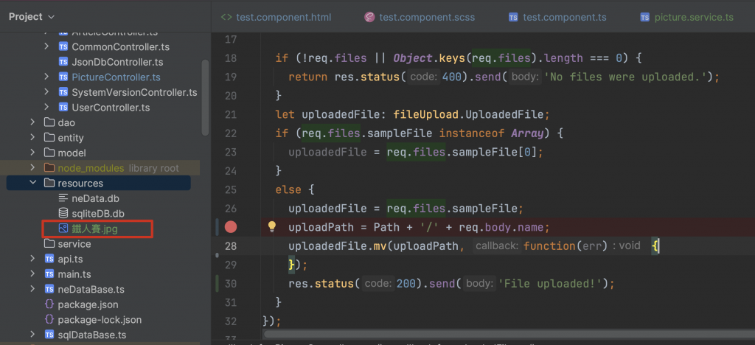This screenshot has height=345, width=755.
Task: Click the resources folder icon
Action: click(49, 183)
